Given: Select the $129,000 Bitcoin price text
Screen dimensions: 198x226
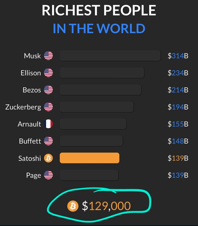Looking at the screenshot, I should (x=106, y=206).
